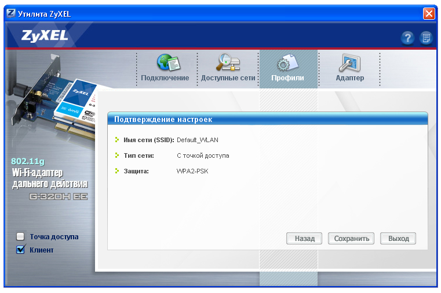Click the globe icon above Подключение
This screenshot has height=293, width=441.
pos(169,62)
